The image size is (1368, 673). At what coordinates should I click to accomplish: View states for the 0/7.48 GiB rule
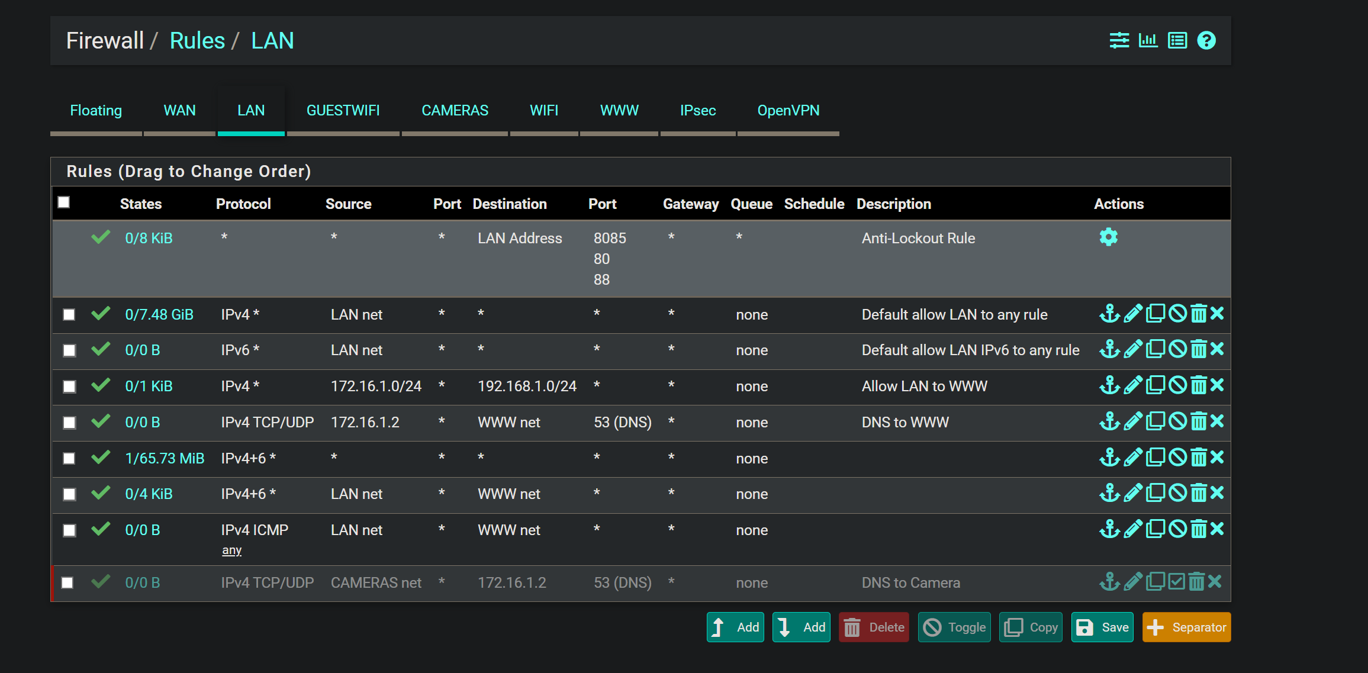tap(159, 315)
